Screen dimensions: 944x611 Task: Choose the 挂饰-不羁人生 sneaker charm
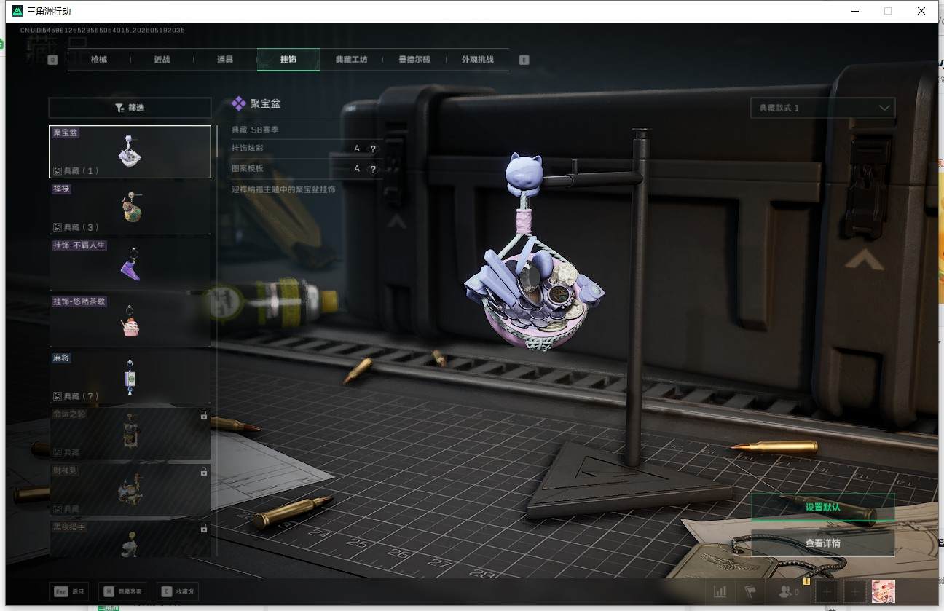[130, 264]
